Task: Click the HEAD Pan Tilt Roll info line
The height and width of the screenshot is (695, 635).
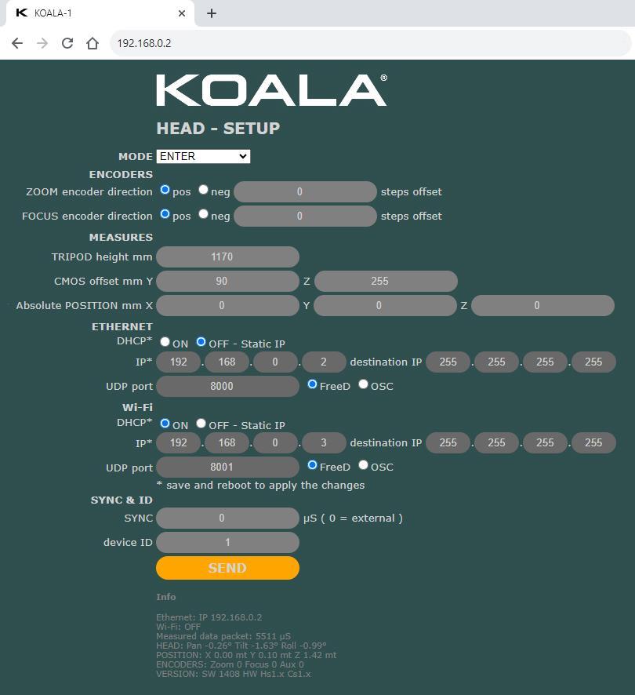Action: (241, 646)
